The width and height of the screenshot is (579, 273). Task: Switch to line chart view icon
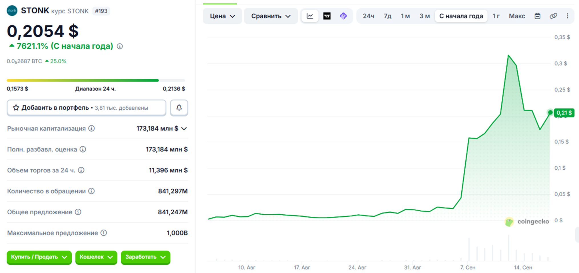310,16
